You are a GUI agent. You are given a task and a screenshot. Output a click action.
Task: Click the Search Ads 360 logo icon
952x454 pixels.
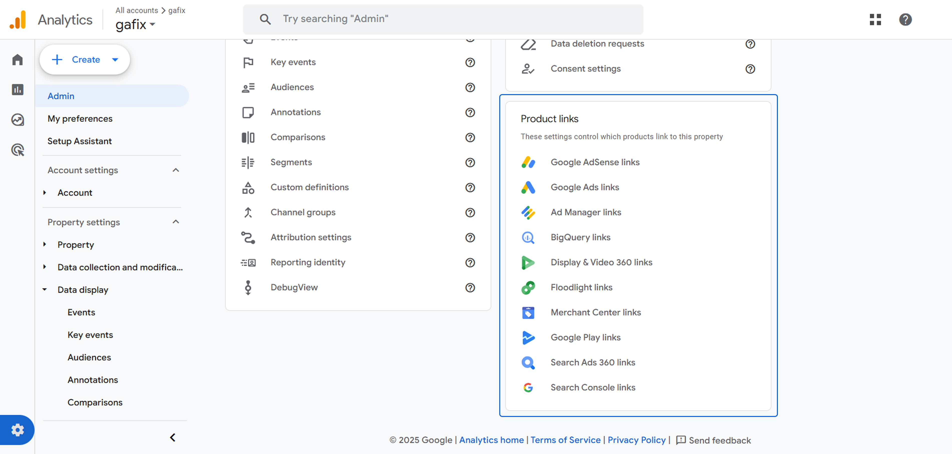pos(528,363)
